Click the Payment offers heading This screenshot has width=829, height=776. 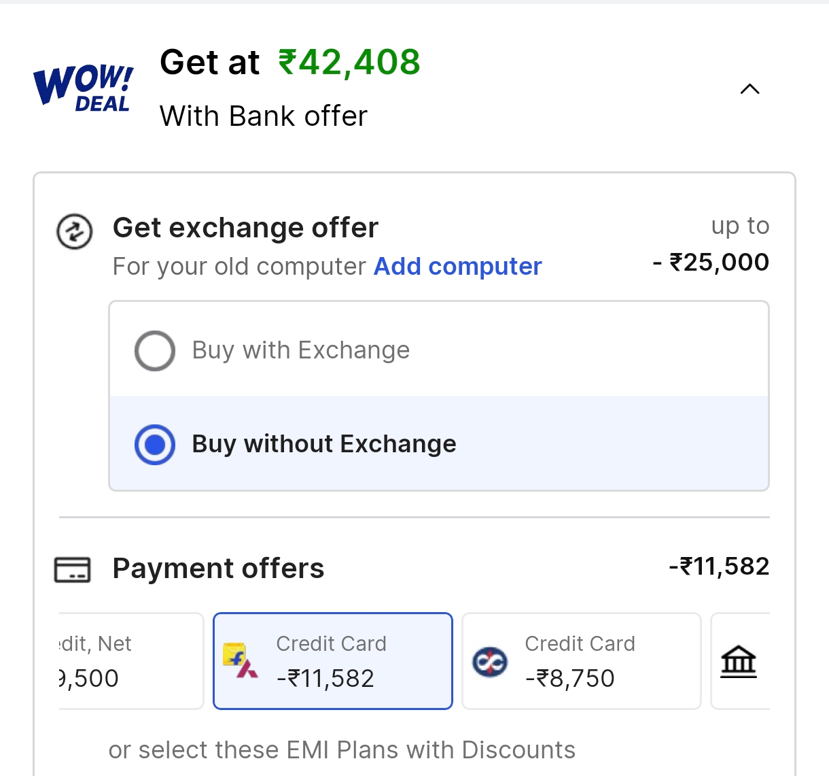coord(218,569)
